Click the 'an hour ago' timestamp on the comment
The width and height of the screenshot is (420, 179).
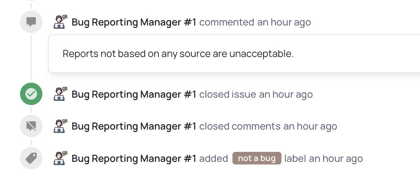pos(284,22)
